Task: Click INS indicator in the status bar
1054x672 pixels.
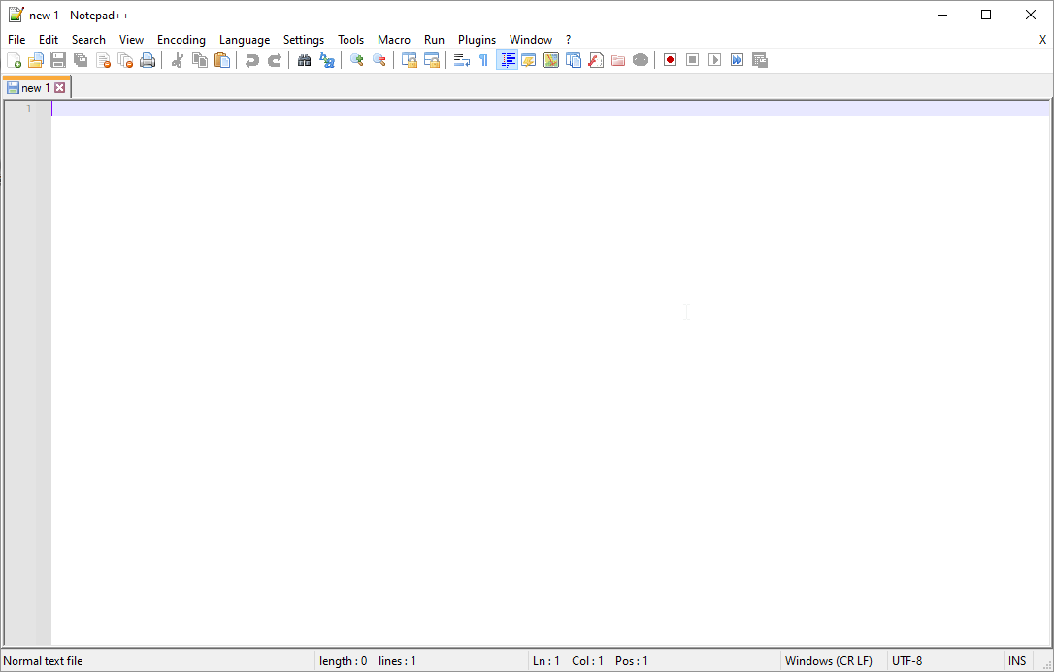Action: point(1017,660)
